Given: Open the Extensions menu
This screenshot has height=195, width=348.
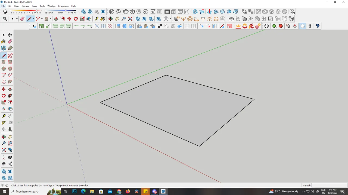Looking at the screenshot, I should [63, 6].
